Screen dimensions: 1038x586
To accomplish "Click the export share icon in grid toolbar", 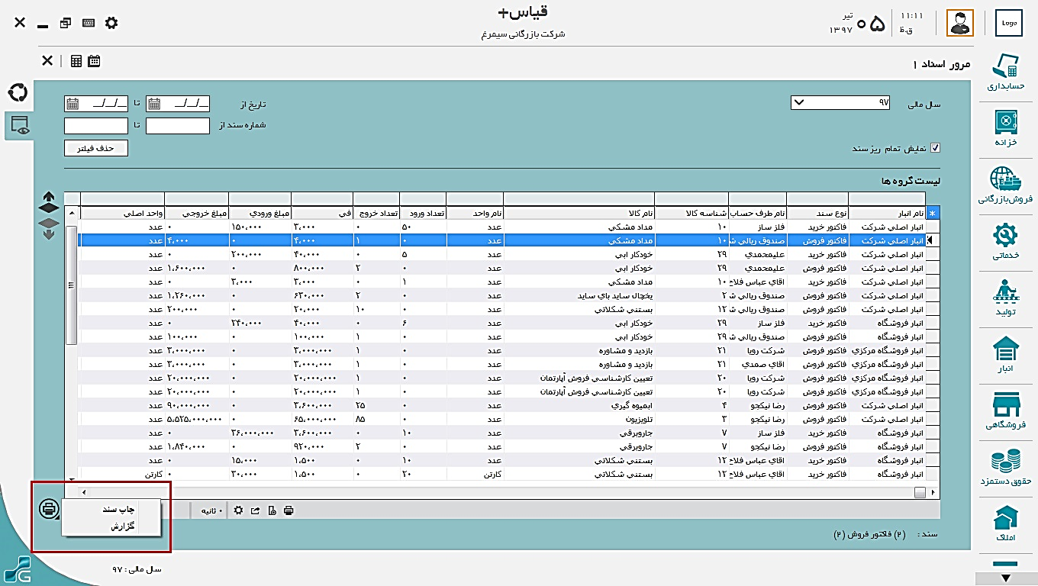I will [255, 510].
